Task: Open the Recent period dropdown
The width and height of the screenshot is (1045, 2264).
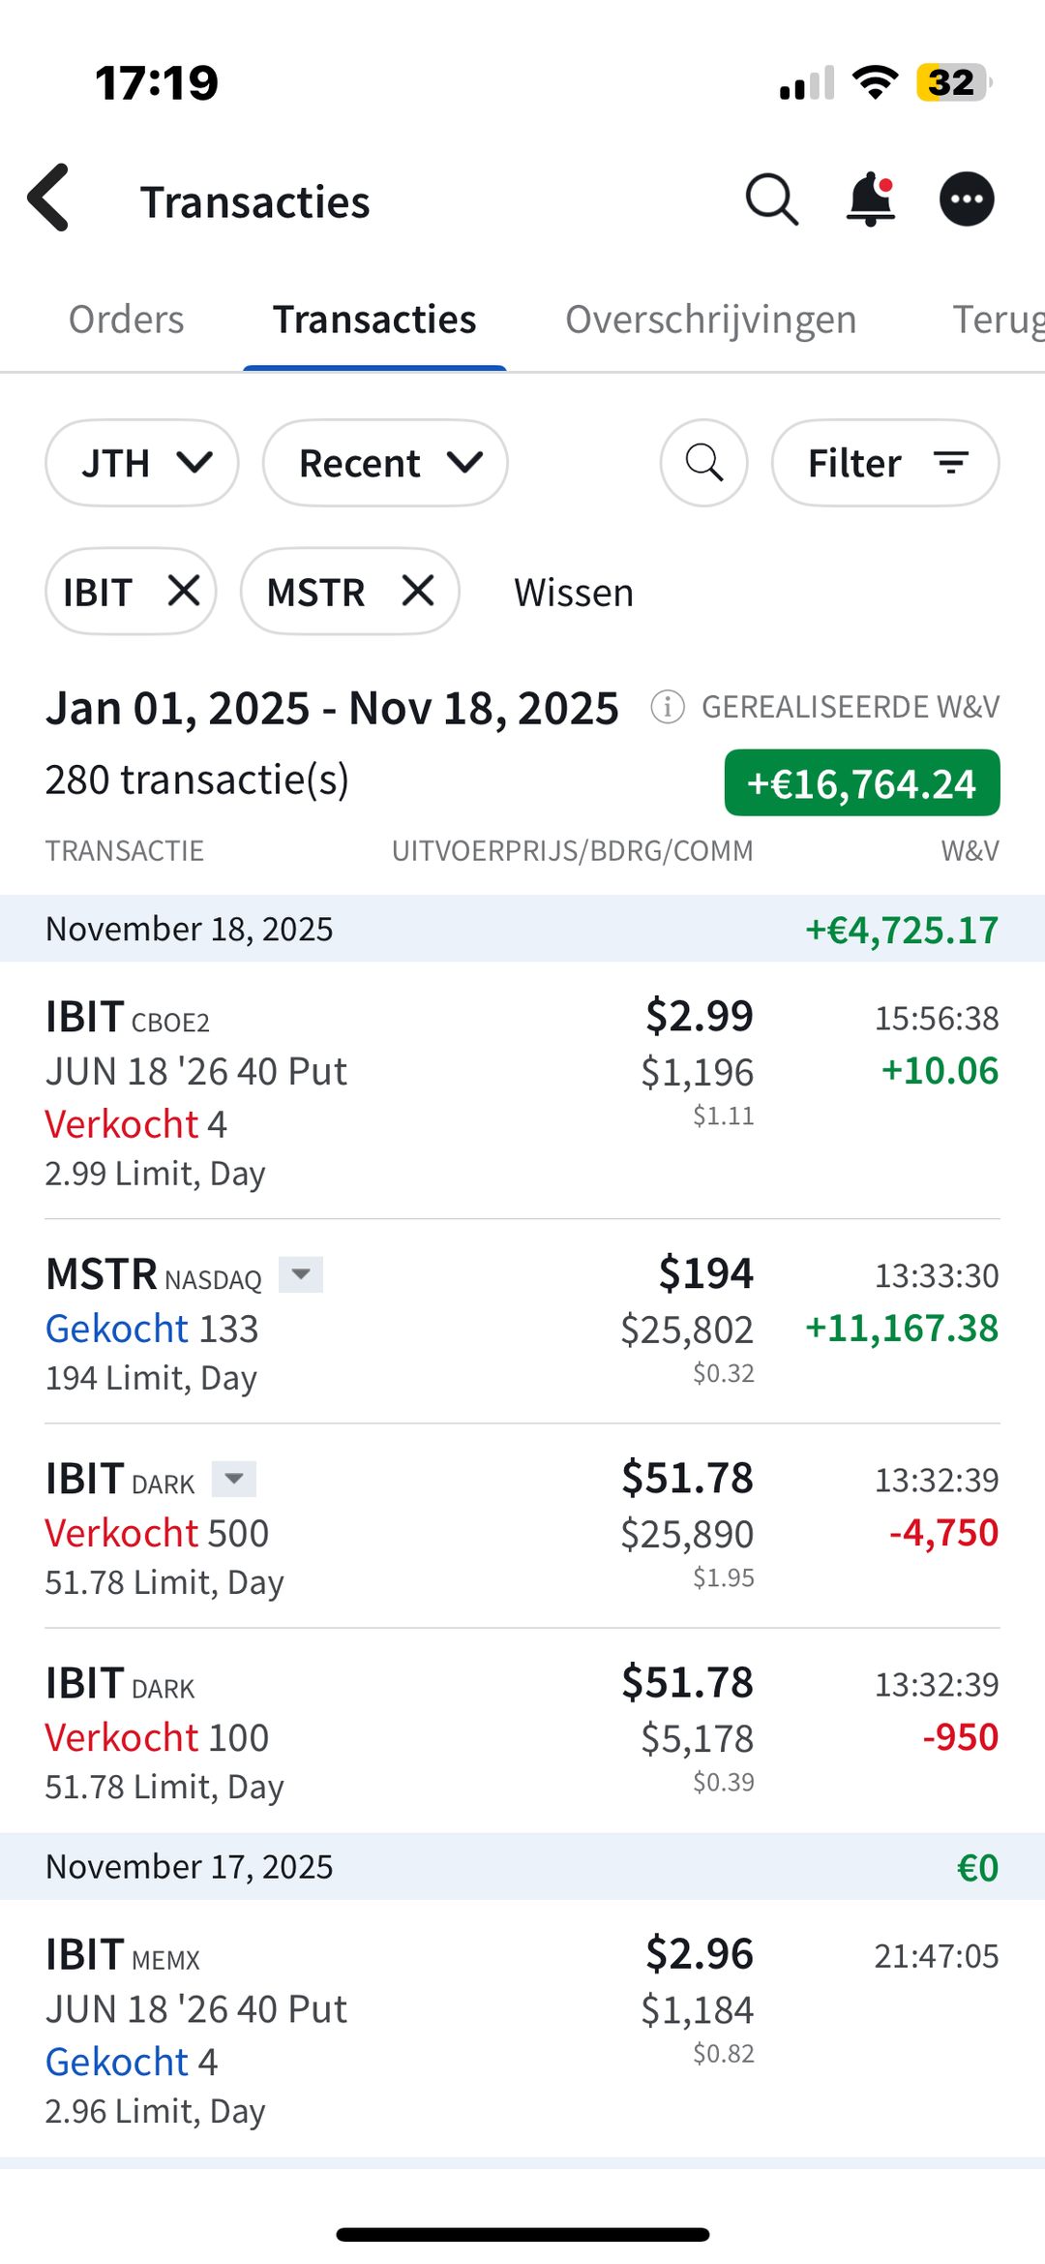Action: (385, 463)
